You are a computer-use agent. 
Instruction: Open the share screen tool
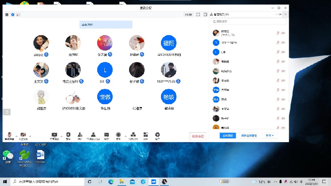click(x=54, y=135)
